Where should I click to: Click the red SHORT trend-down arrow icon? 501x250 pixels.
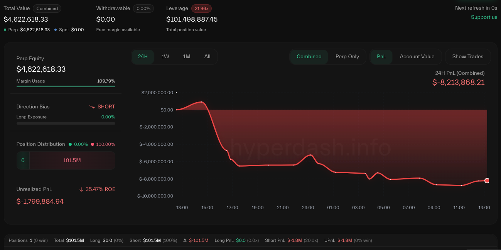(x=92, y=106)
